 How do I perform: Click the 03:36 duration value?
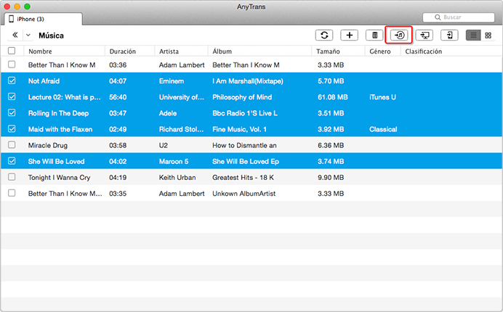tap(118, 65)
